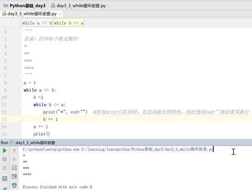The width and height of the screenshot is (252, 190).
Task: Click the Run panel day3_3_while循环嵌套 tab
Action: 33,143
